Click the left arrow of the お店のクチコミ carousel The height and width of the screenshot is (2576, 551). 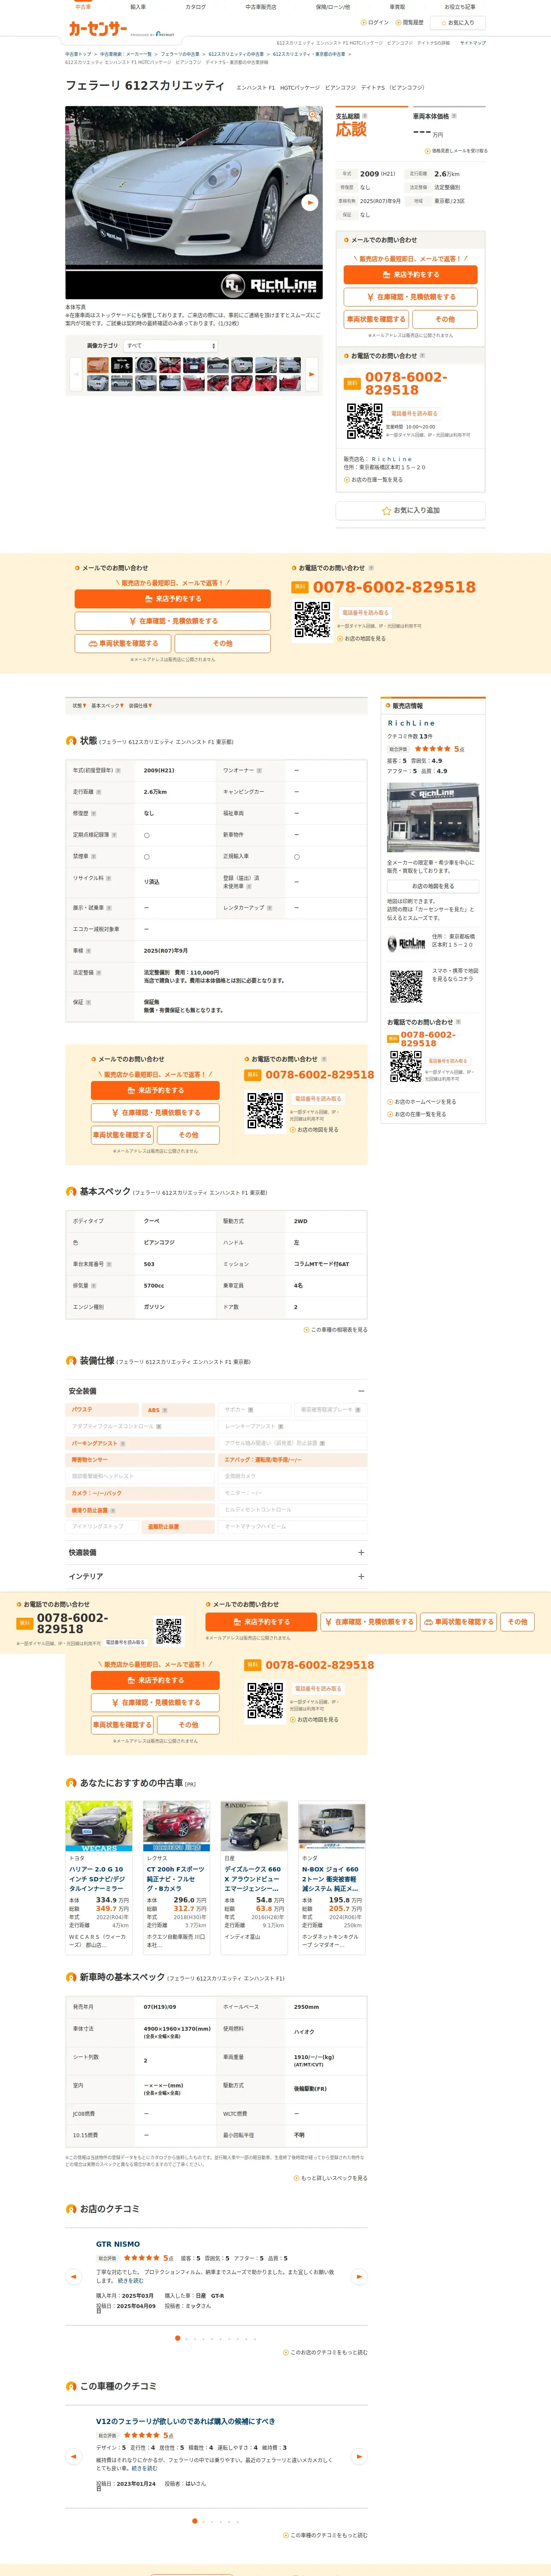coord(73,2277)
